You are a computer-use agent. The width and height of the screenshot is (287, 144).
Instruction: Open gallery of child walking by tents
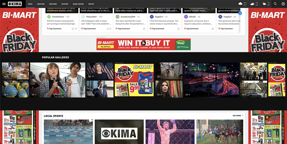(169, 71)
